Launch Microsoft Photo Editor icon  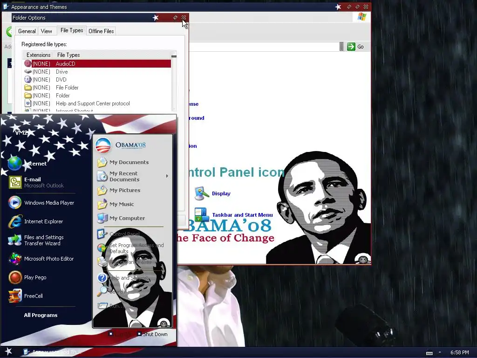15,259
